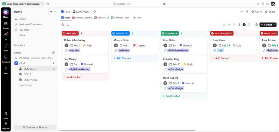Click the Ask AI button
The height and width of the screenshot is (132, 279).
[257, 12]
